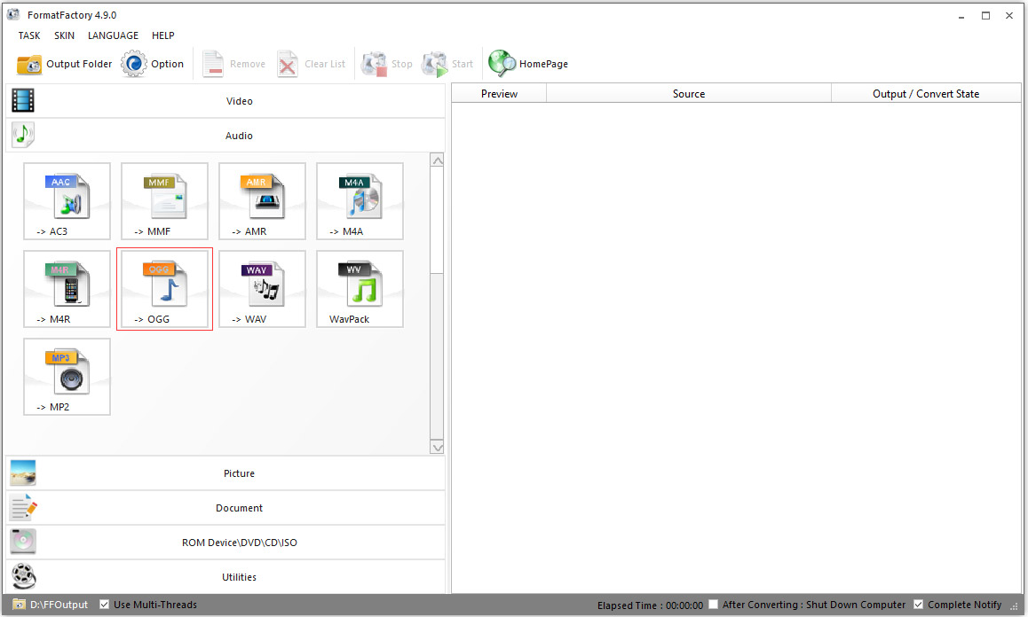Expand the ROM Device\DVD\CD\ISO category

click(x=225, y=543)
